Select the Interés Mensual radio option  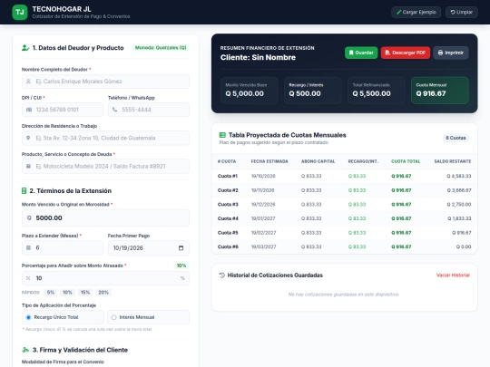coord(148,317)
